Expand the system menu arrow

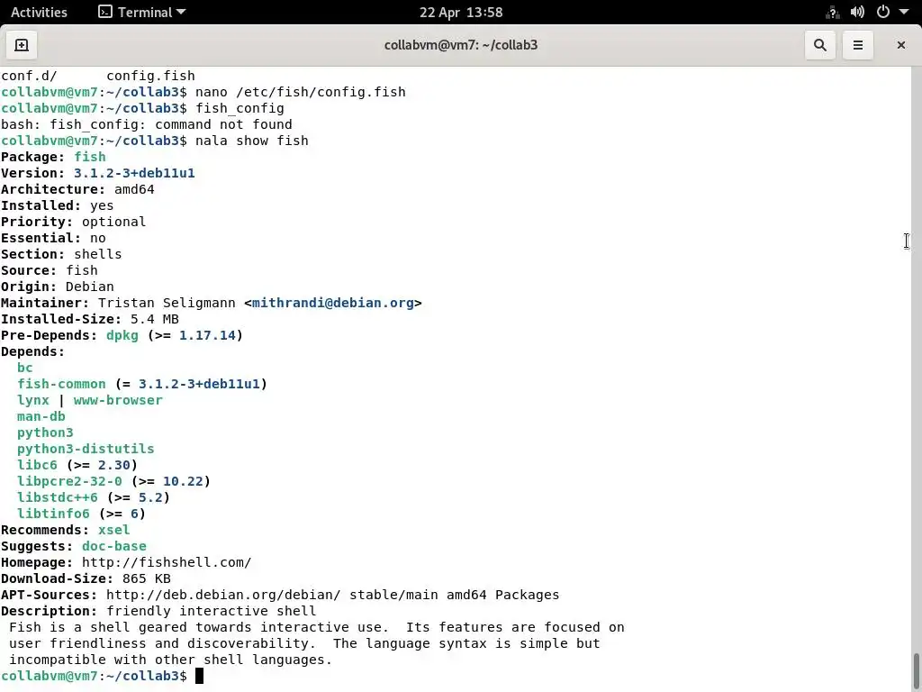[x=904, y=13]
